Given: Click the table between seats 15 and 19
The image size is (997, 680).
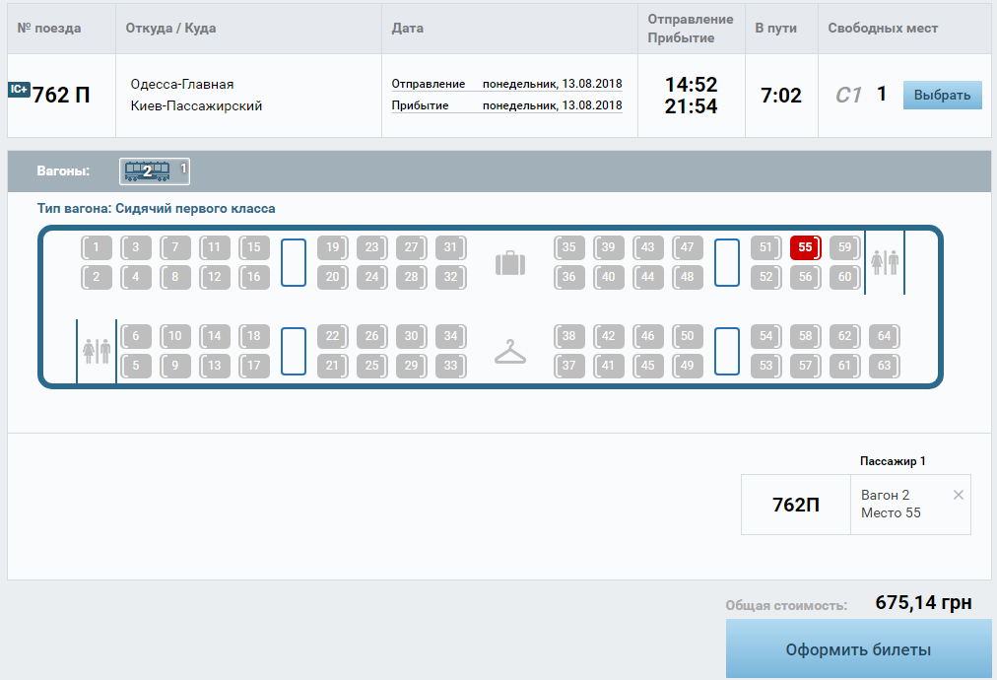Looking at the screenshot, I should 294,262.
